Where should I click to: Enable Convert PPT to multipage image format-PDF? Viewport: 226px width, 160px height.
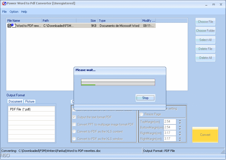pyautogui.click(x=75, y=124)
